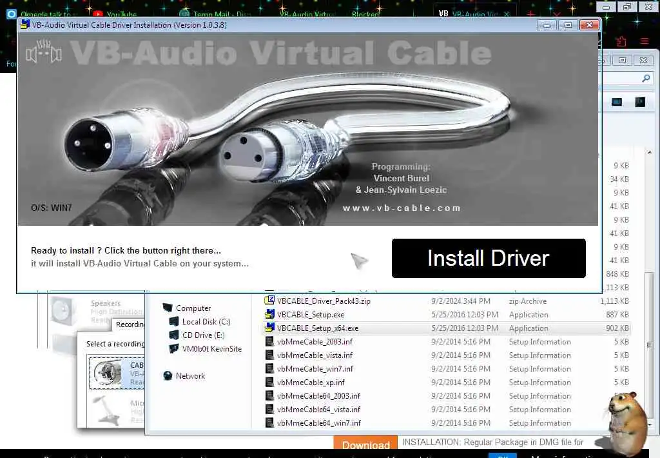Click the Install Driver button
660x458 pixels.
(x=489, y=258)
